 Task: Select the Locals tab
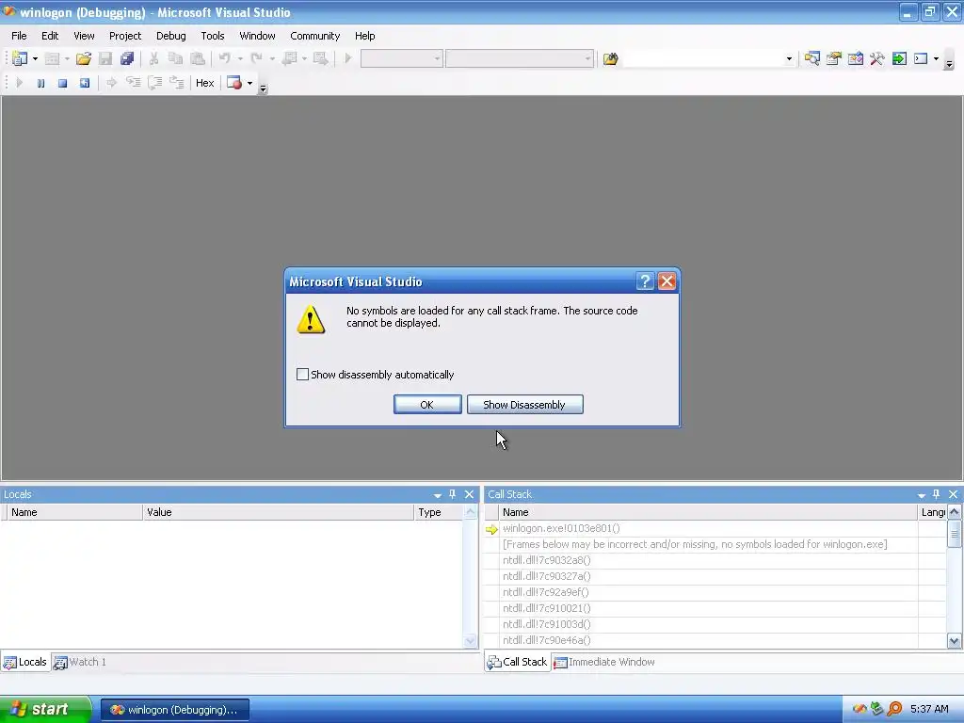click(x=25, y=662)
